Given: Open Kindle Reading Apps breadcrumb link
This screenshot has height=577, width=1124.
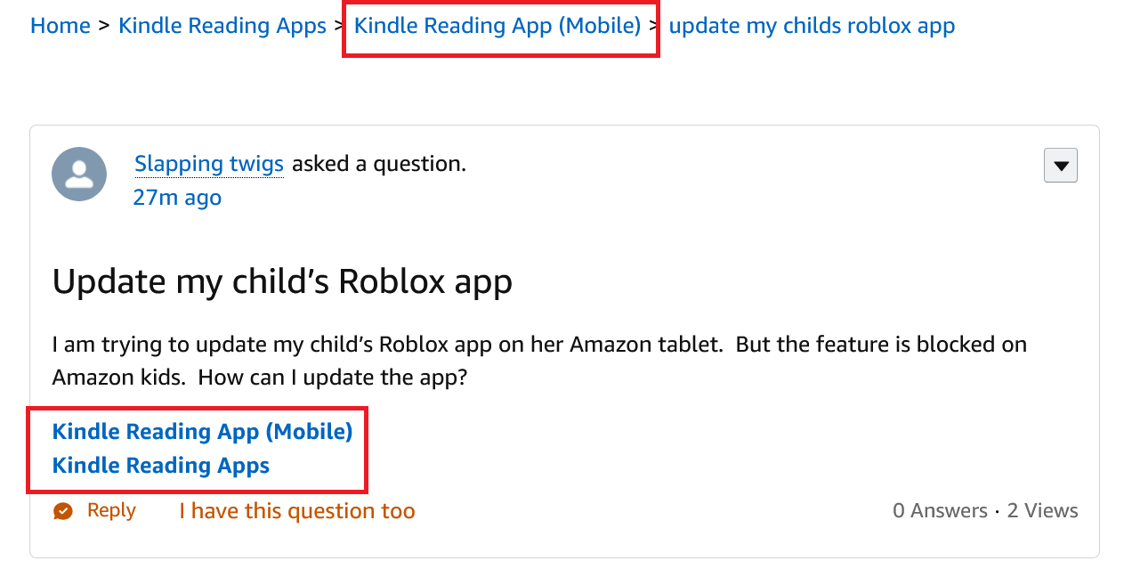Looking at the screenshot, I should (222, 25).
